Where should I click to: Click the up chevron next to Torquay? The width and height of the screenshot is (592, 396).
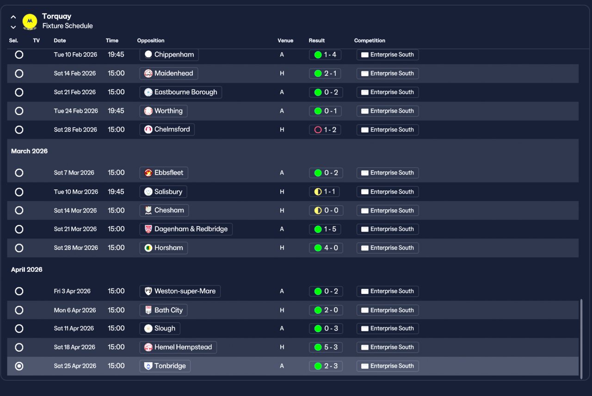click(x=13, y=17)
